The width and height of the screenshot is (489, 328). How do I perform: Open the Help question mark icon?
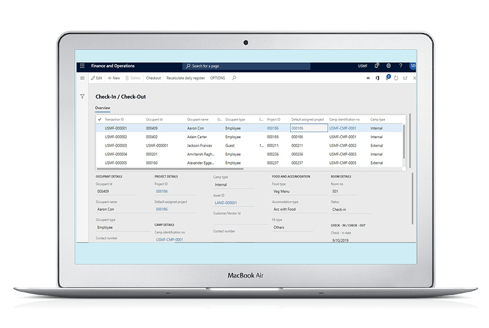pyautogui.click(x=400, y=66)
